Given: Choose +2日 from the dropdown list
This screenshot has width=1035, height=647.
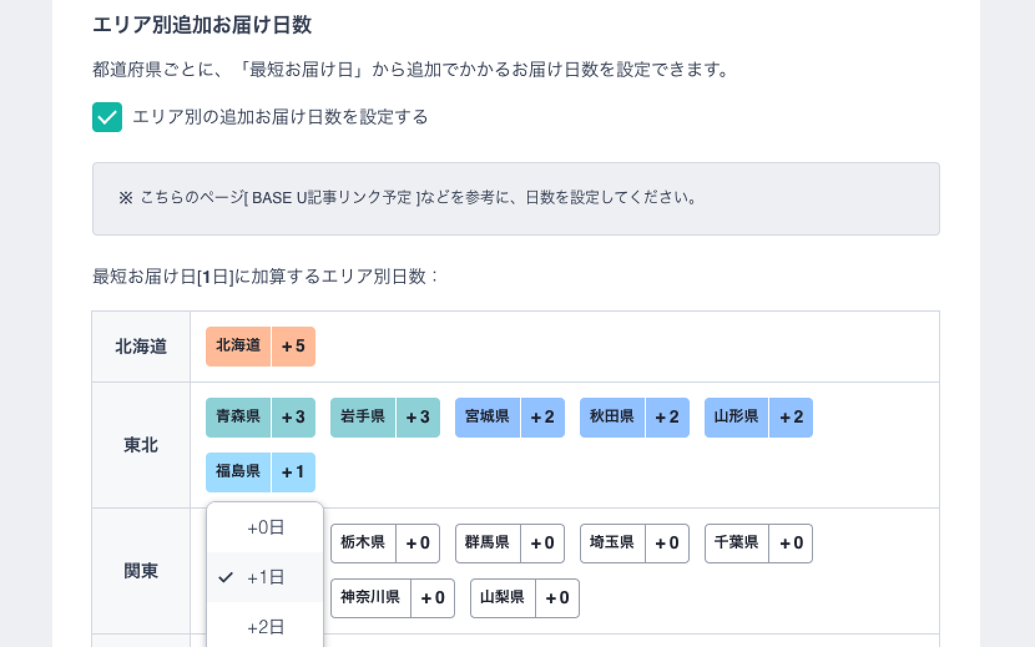Looking at the screenshot, I should [265, 626].
